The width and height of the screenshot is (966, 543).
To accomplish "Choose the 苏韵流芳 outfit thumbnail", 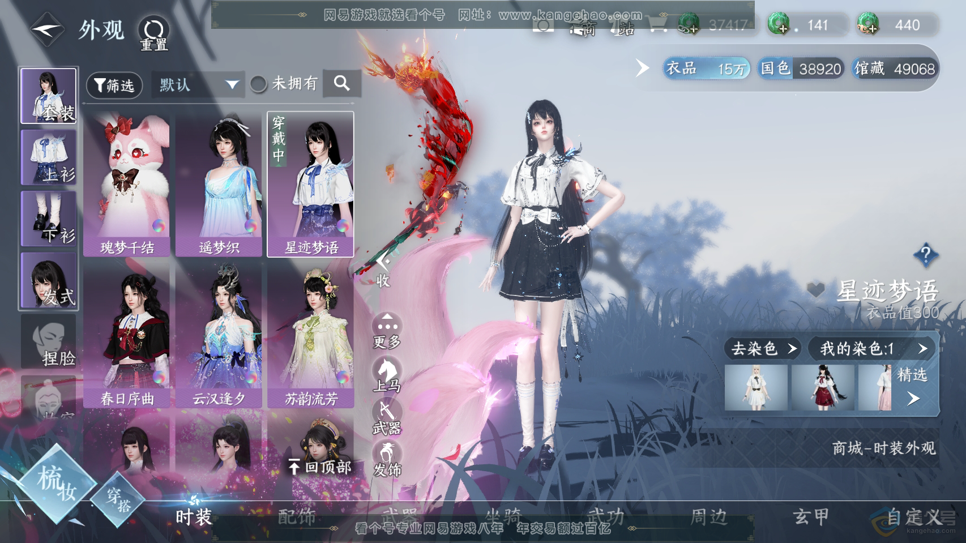I will click(x=311, y=336).
